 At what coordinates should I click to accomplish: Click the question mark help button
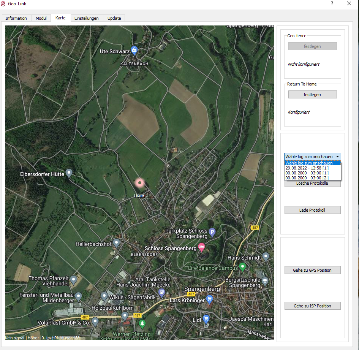(332, 4)
